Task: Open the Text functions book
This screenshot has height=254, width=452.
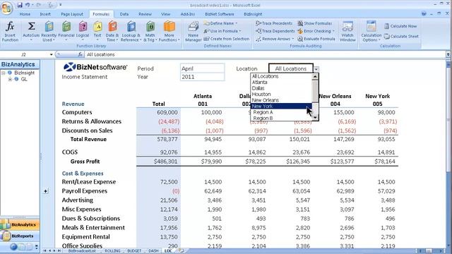Action: coord(97,32)
